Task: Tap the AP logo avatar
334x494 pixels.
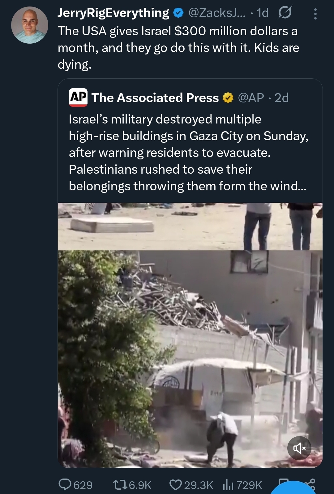Action: click(x=78, y=97)
